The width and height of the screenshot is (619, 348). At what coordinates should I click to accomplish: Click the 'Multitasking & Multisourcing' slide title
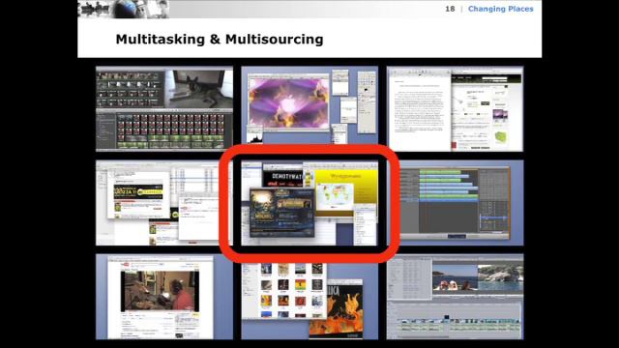point(220,39)
